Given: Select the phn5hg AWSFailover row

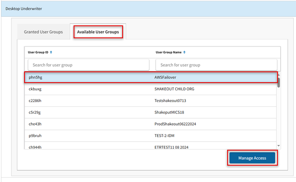Looking at the screenshot, I should pos(151,77).
